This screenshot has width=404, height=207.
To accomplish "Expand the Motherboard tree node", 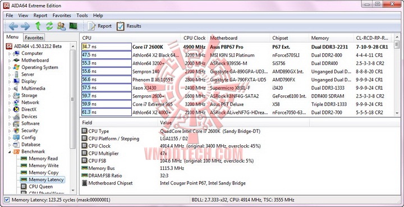I will [x=10, y=61].
